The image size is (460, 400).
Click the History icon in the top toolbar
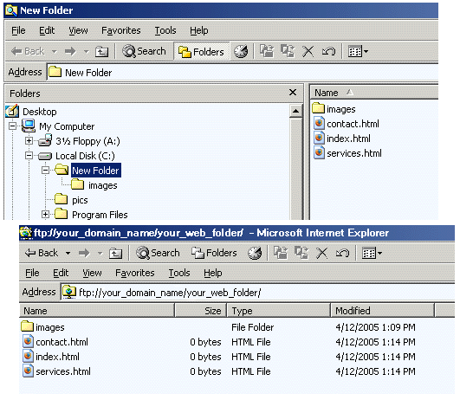pos(241,51)
